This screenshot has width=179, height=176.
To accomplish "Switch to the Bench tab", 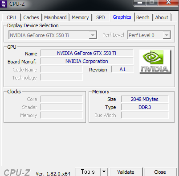I will 143,17.
